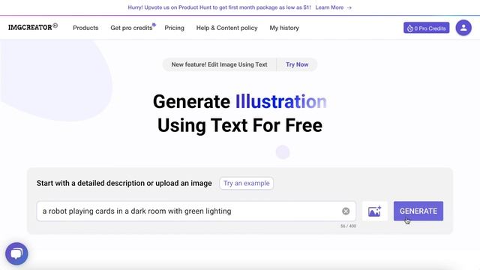Screen dimensions: 480x270
Task: Go to the Pricing page
Action: pyautogui.click(x=175, y=28)
